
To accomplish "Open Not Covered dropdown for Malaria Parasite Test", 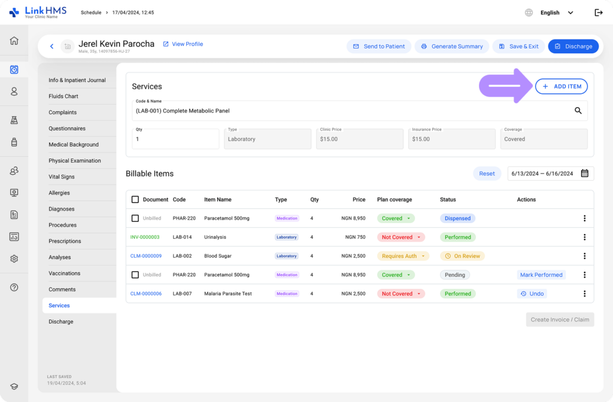I will pyautogui.click(x=400, y=293).
